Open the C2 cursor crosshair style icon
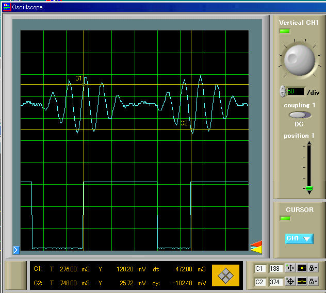 coord(301,282)
